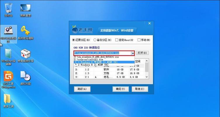The width and height of the screenshot is (220, 117).
Task: Click the 高级(A) button
Action: (x=82, y=89)
